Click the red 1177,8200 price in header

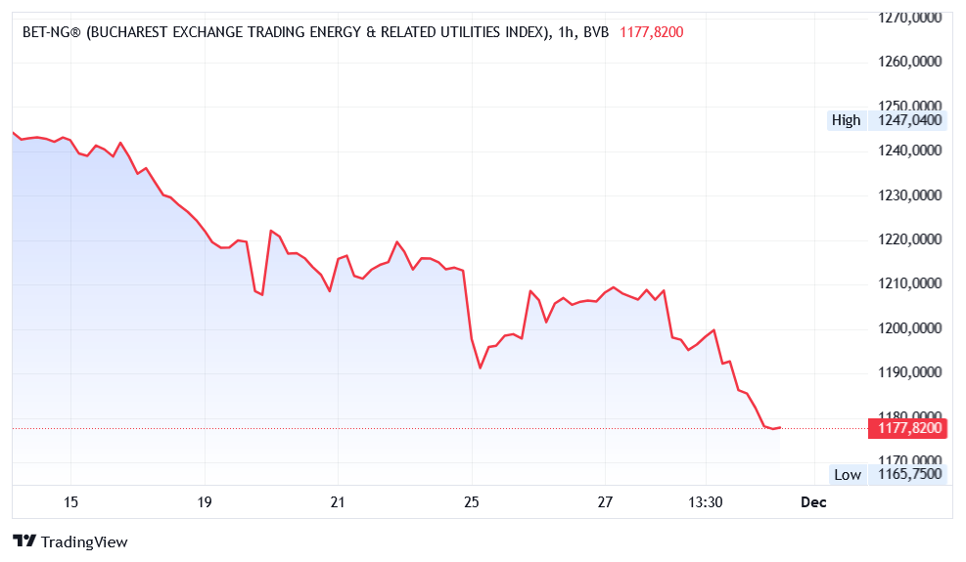point(651,32)
